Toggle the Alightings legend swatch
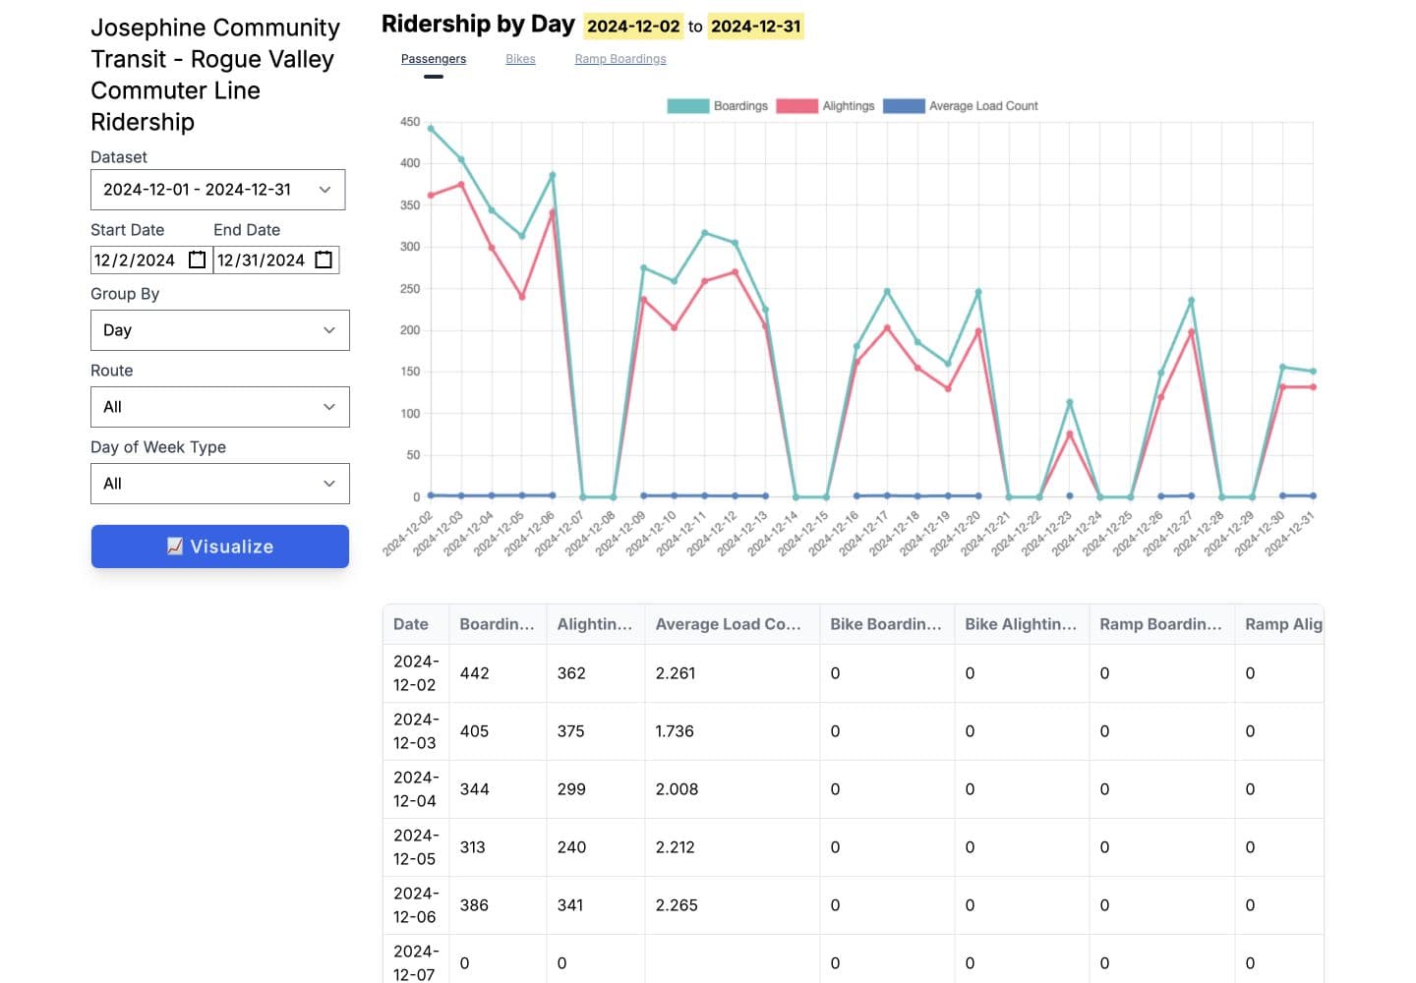The image size is (1416, 983). point(796,106)
